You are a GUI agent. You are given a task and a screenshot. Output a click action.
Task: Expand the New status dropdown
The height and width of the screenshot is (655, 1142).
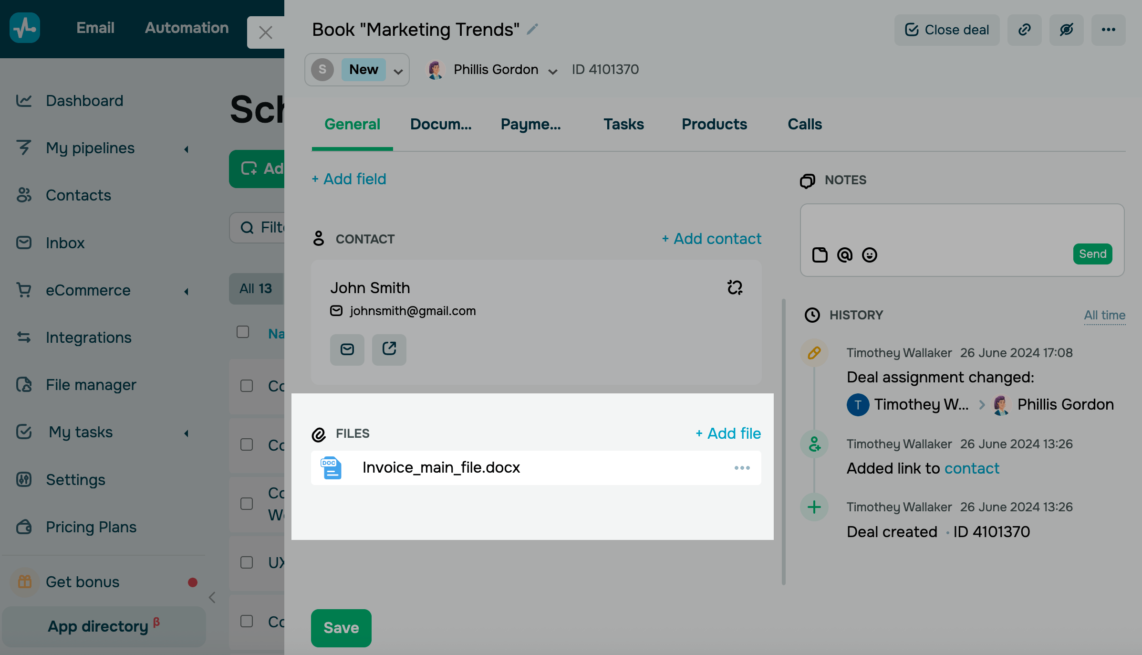pos(398,72)
